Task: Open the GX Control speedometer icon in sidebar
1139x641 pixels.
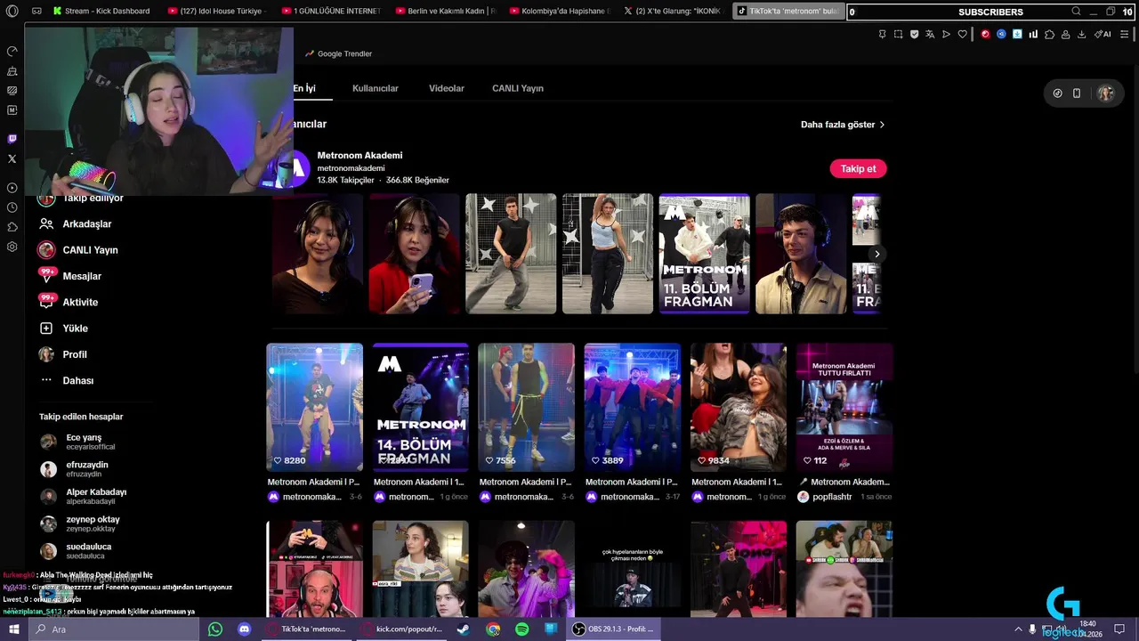Action: (12, 51)
